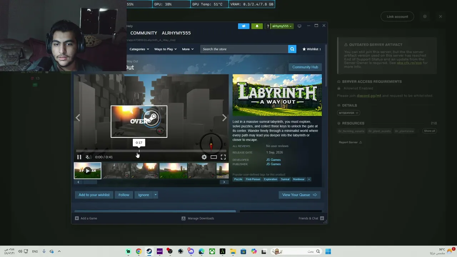Show hidden system tray icons chevron
Image resolution: width=457 pixels, height=257 pixels.
coord(59,251)
